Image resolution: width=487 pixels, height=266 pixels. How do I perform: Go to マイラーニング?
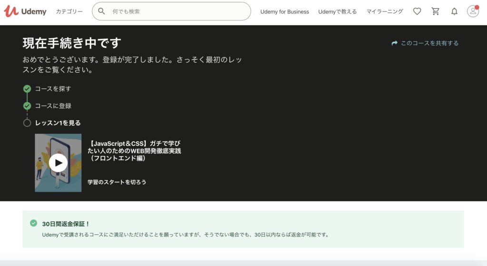click(384, 11)
